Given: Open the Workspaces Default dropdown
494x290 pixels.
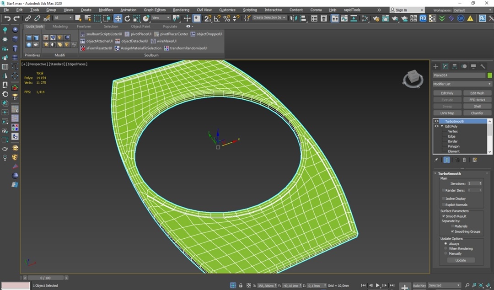Looking at the screenshot, I should coord(472,10).
